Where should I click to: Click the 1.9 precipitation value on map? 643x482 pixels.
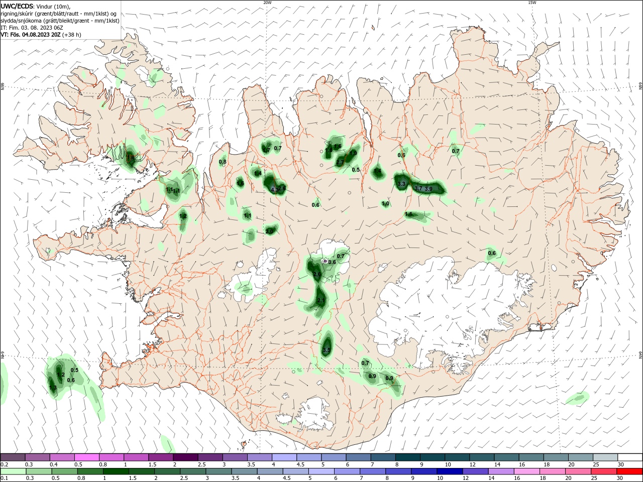pos(353,153)
